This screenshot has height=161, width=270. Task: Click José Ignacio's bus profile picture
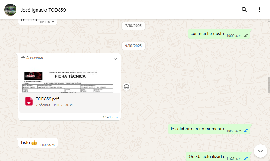tap(10, 10)
